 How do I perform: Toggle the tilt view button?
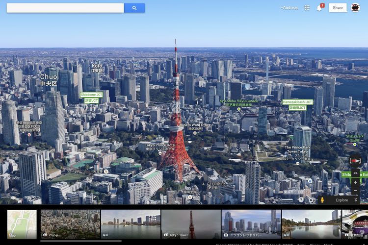tap(355, 172)
